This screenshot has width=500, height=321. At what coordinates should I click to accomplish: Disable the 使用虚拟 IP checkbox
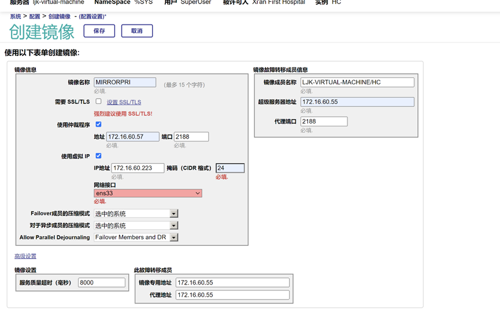point(98,156)
